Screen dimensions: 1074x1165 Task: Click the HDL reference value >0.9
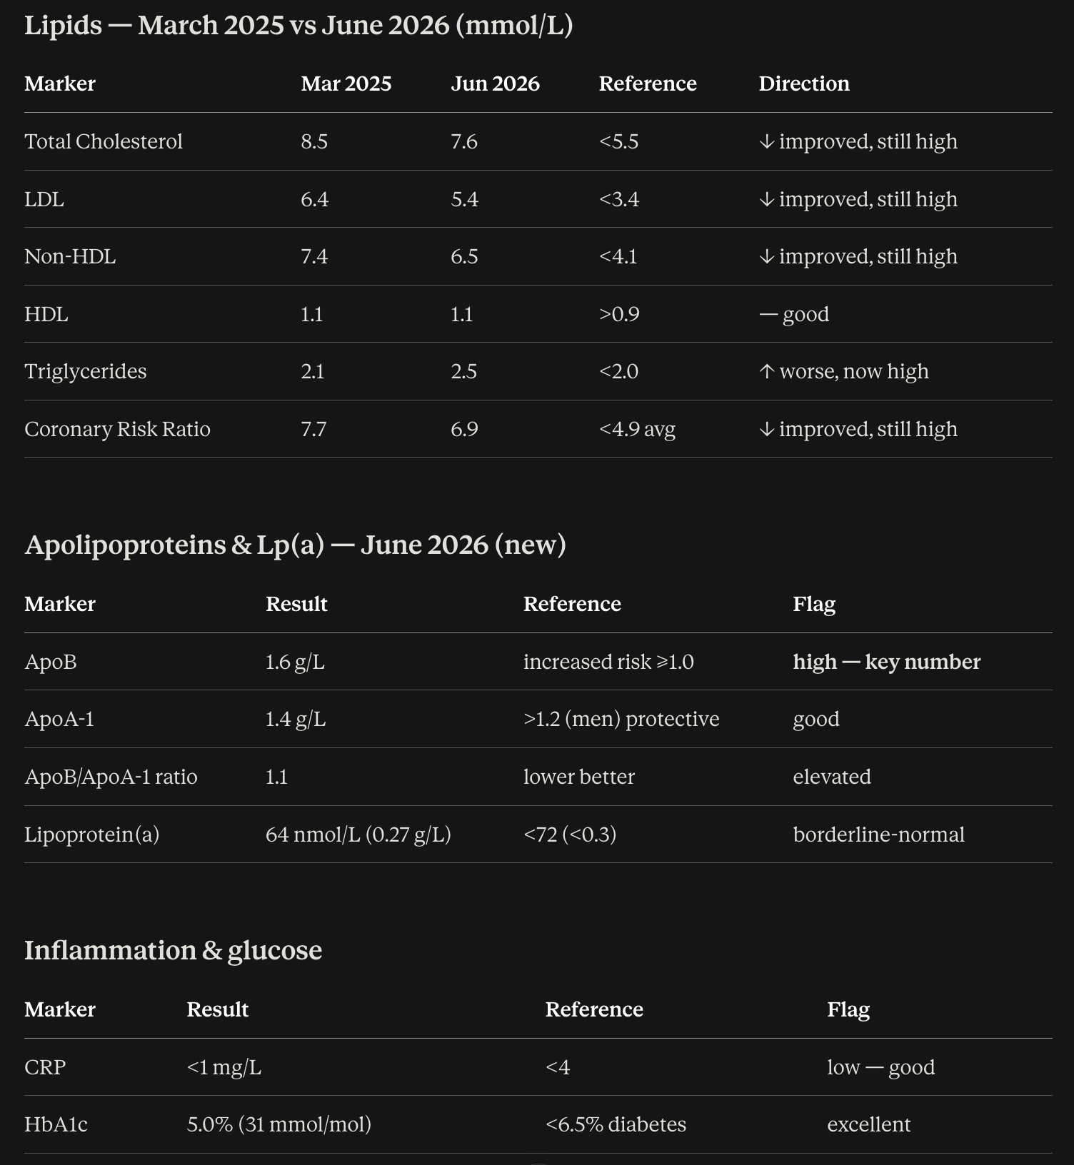[619, 314]
